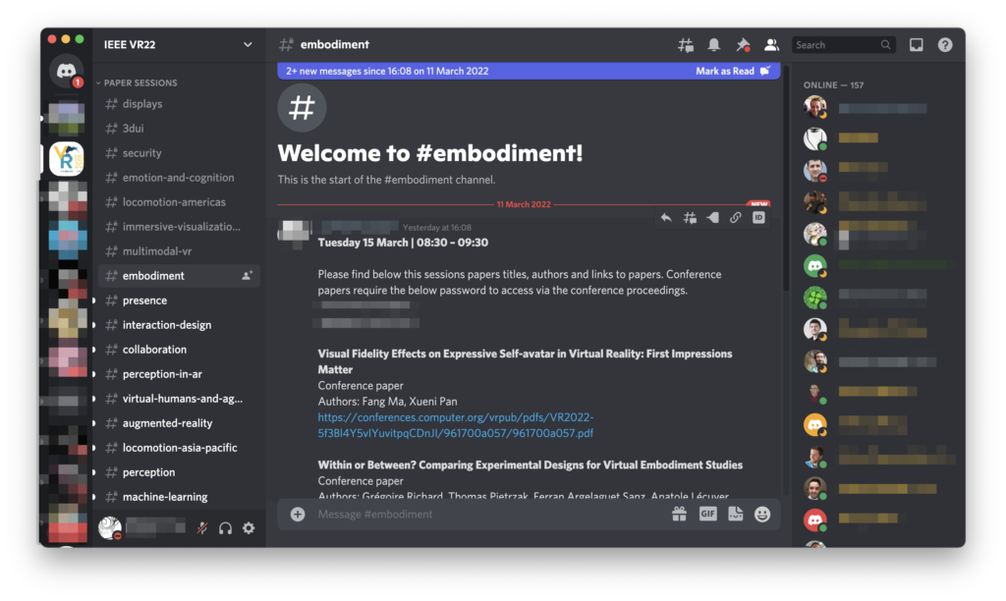Click the plus attachment button in message bar

point(298,514)
